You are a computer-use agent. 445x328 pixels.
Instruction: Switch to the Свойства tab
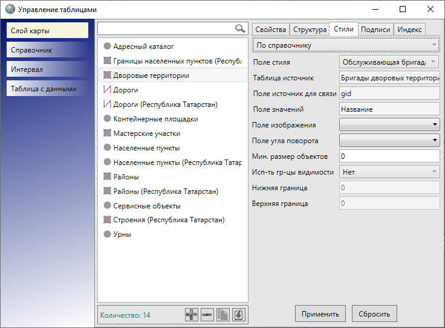pyautogui.click(x=270, y=30)
